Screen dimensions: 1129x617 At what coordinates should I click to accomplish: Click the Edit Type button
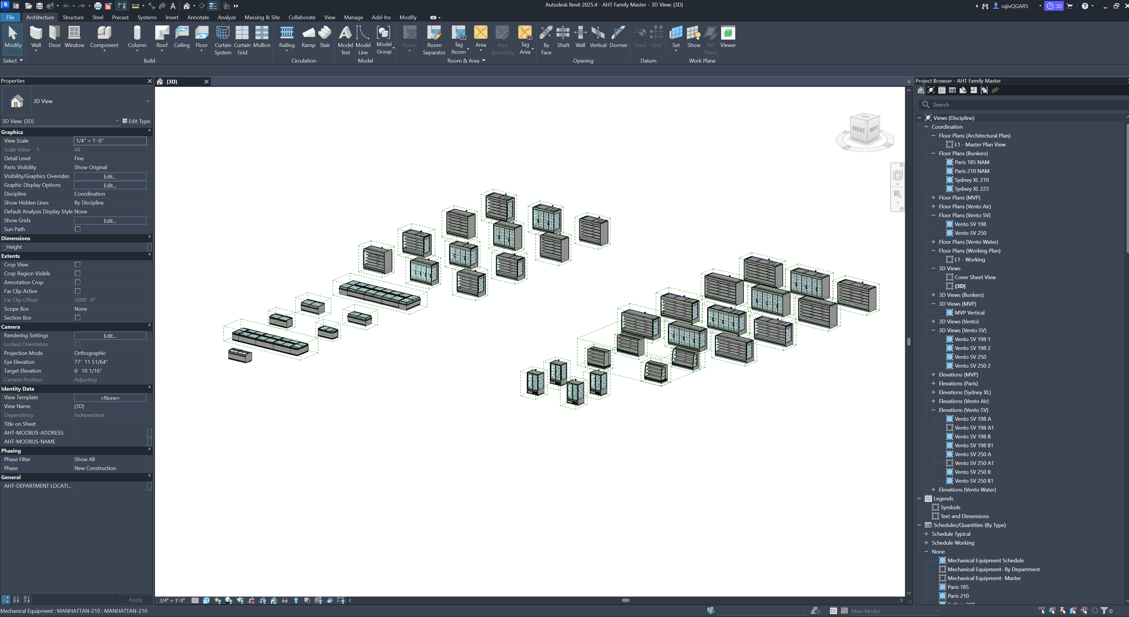pos(136,121)
